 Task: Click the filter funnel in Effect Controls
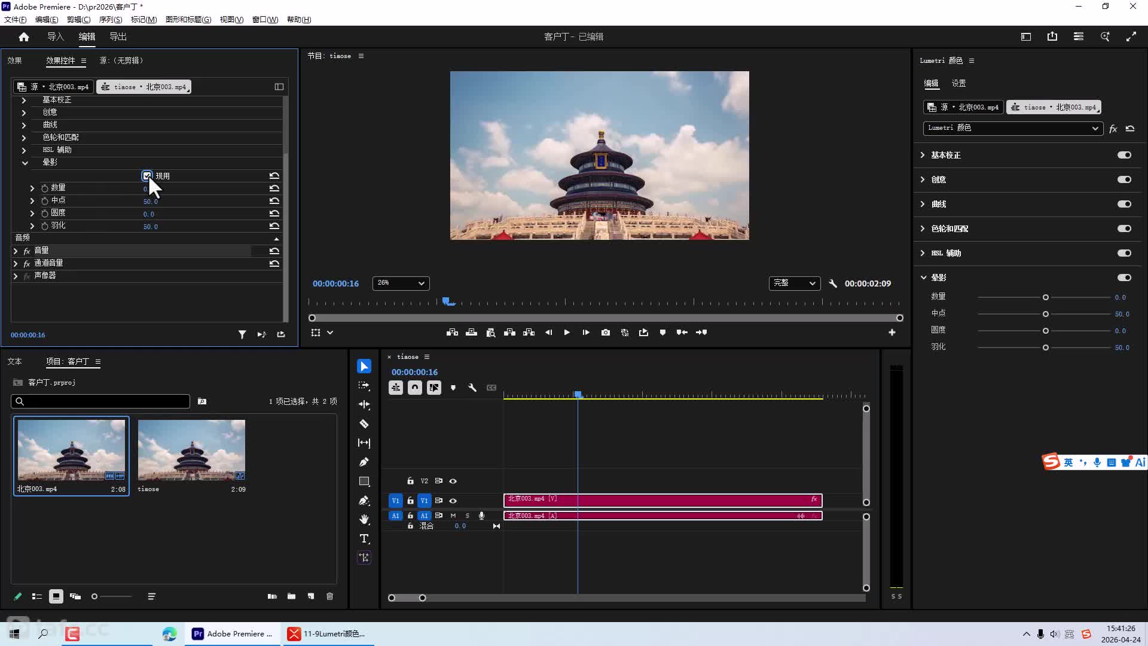point(242,335)
